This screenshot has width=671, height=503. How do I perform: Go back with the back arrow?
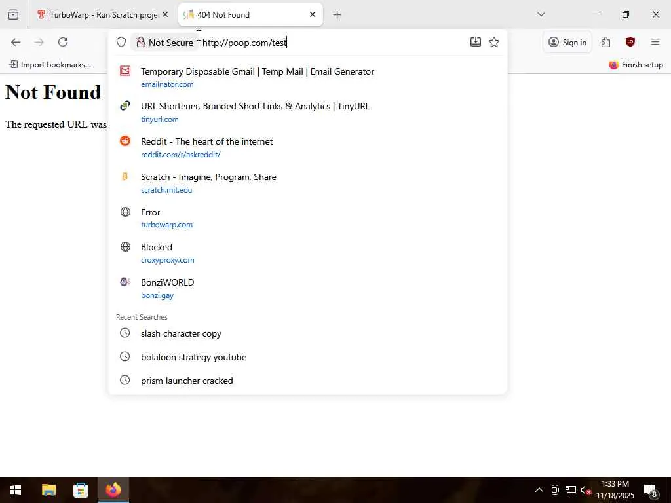coord(16,42)
